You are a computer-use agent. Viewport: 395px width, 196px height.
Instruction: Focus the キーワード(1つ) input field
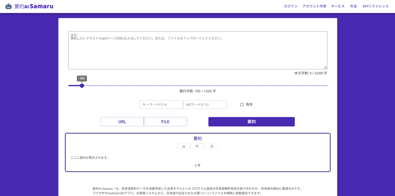161,104
